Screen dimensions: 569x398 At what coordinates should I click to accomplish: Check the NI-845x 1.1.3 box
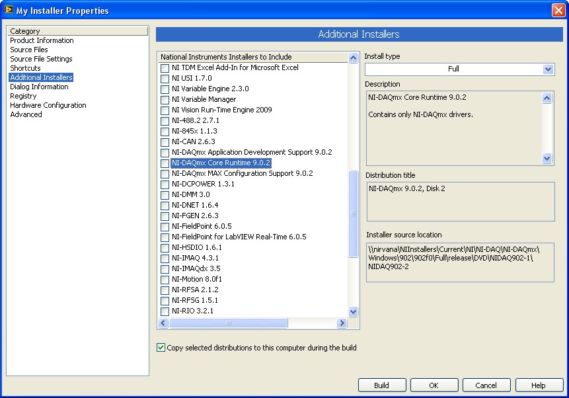[165, 131]
